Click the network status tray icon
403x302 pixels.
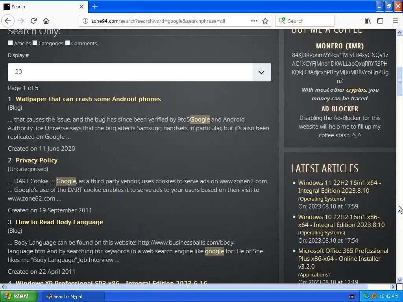tap(366, 296)
